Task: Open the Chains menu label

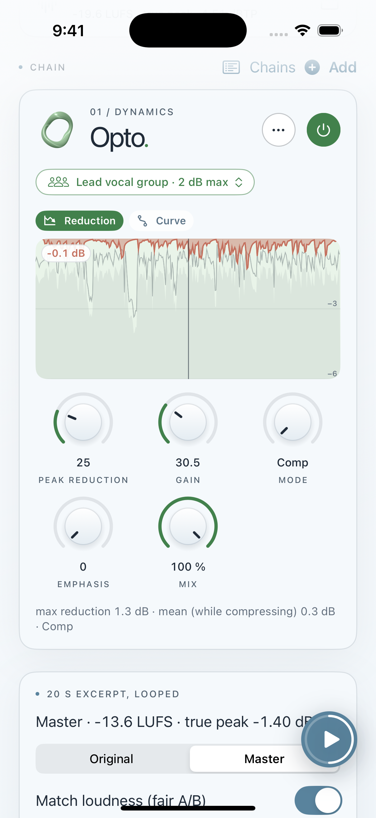Action: pyautogui.click(x=272, y=67)
